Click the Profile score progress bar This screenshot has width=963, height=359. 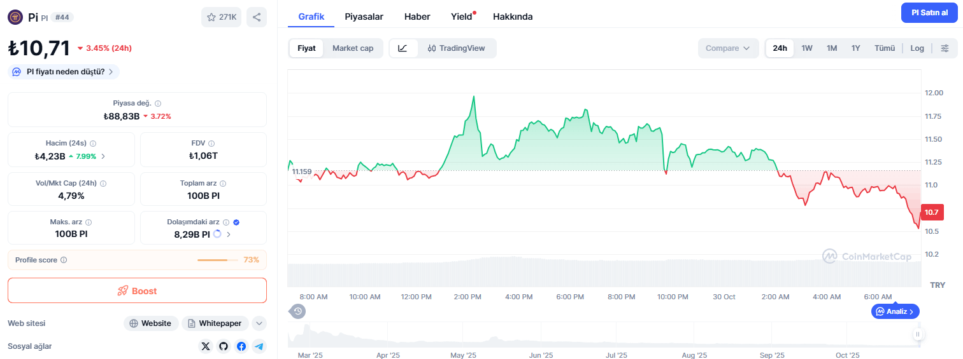coord(218,260)
